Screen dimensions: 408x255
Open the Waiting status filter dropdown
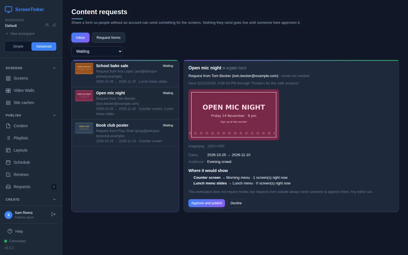click(97, 51)
